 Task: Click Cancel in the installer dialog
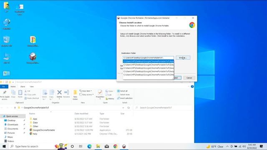pos(189,78)
